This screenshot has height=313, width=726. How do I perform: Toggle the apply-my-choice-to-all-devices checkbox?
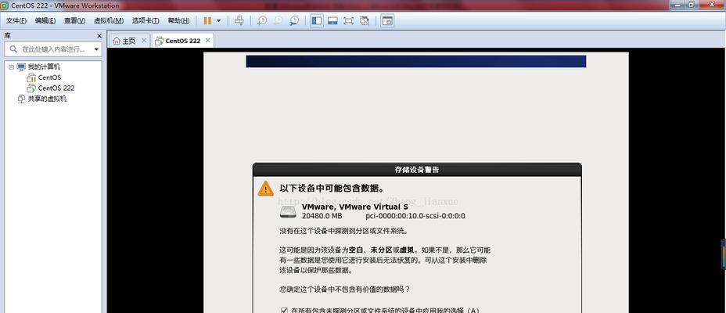pos(284,310)
